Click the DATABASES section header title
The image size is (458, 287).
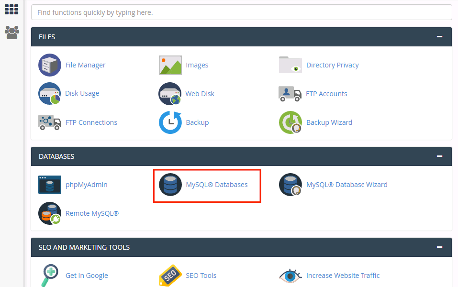[x=56, y=156]
